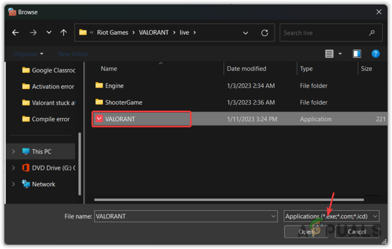Select VALORANT in the breadcrumb path
This screenshot has width=392, height=249.
[154, 33]
